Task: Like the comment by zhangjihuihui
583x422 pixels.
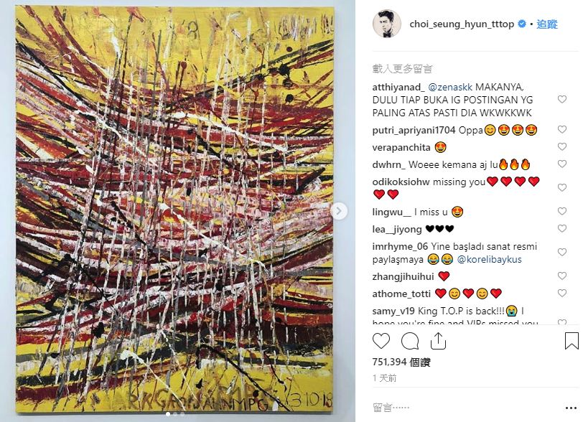Action: point(561,276)
